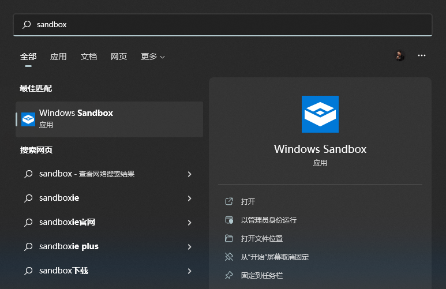The image size is (446, 289).
Task: Click search icon beside sandbox下载
Action: pyautogui.click(x=28, y=271)
